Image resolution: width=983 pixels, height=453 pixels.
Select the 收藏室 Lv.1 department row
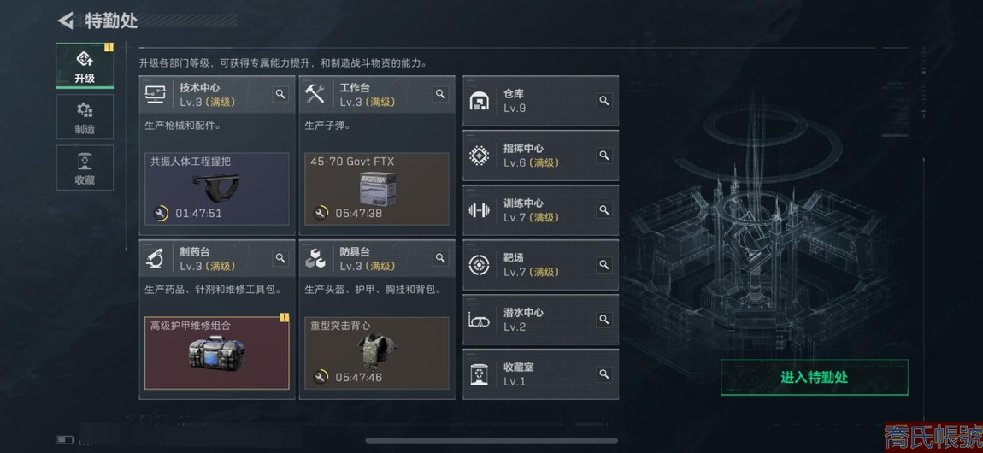[x=540, y=374]
